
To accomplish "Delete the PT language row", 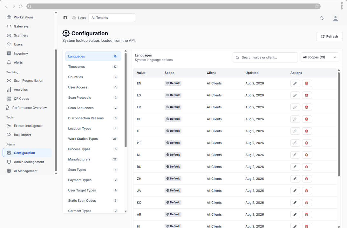I will pos(307,143).
